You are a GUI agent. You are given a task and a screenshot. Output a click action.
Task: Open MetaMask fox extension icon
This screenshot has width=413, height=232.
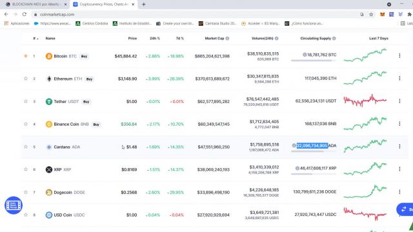(382, 14)
